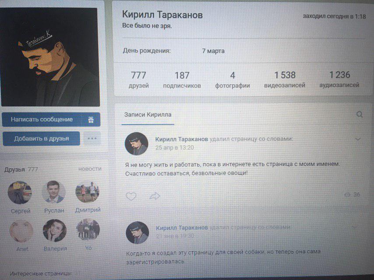Click the avatar beside the 25 апр post
Image resolution: width=374 pixels, height=280 pixels.
pyautogui.click(x=137, y=143)
